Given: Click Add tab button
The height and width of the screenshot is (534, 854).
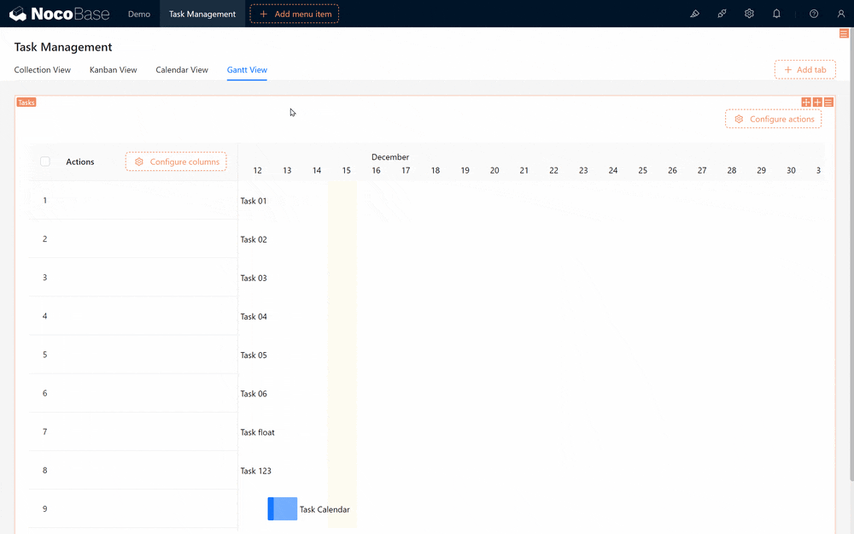Looking at the screenshot, I should (805, 70).
